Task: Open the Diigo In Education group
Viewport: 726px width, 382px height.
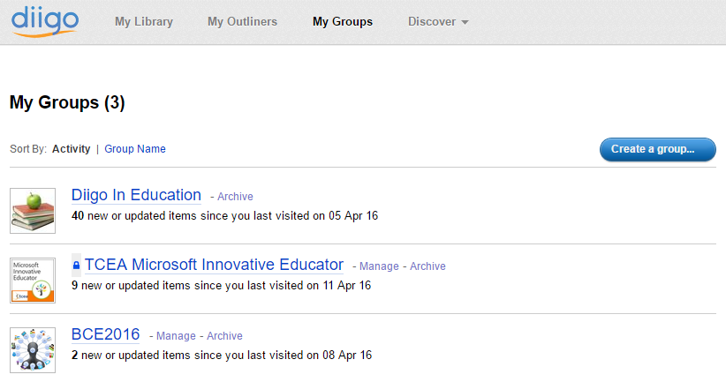Action: click(x=136, y=195)
